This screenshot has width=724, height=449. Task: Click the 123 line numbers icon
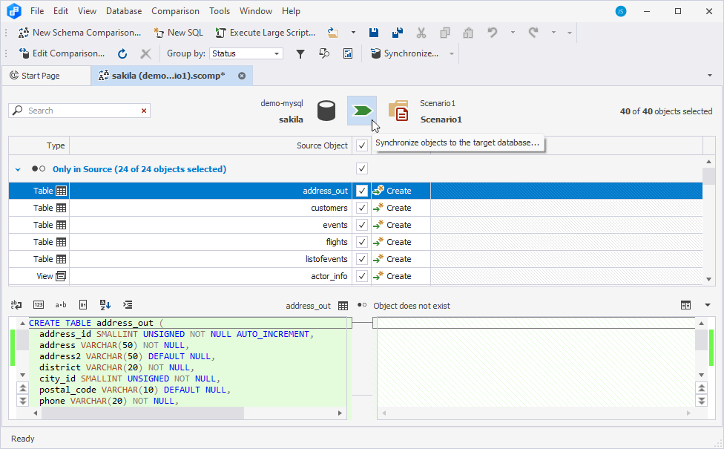pyautogui.click(x=39, y=305)
